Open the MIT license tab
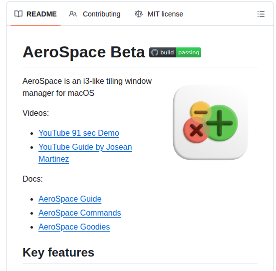 [159, 14]
